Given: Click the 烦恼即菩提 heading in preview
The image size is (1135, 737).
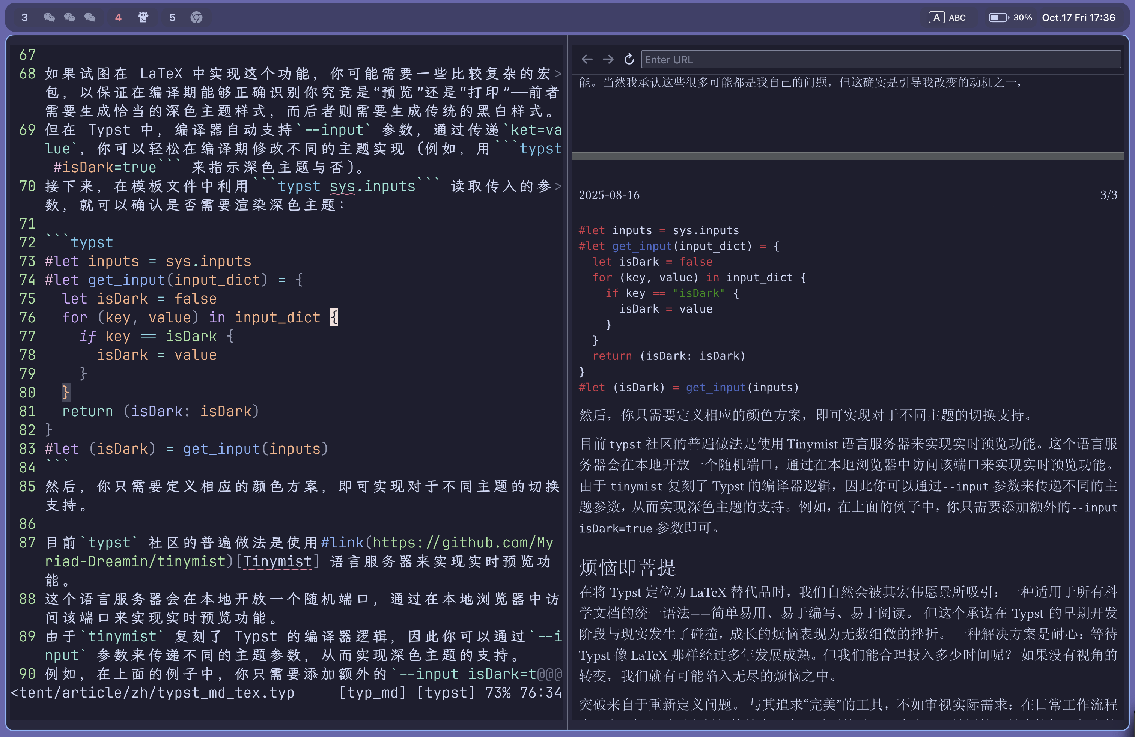Looking at the screenshot, I should 627,567.
